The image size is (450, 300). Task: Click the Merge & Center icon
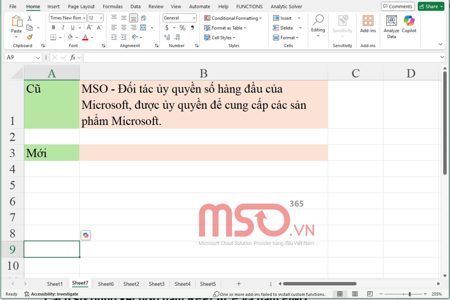[143, 27]
